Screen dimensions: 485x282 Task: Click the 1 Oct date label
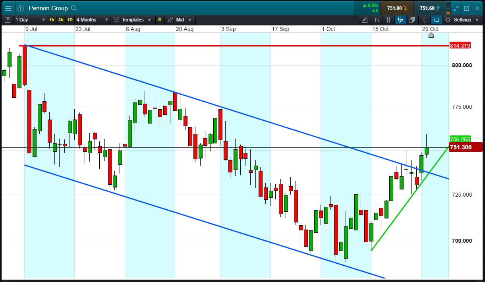point(328,29)
